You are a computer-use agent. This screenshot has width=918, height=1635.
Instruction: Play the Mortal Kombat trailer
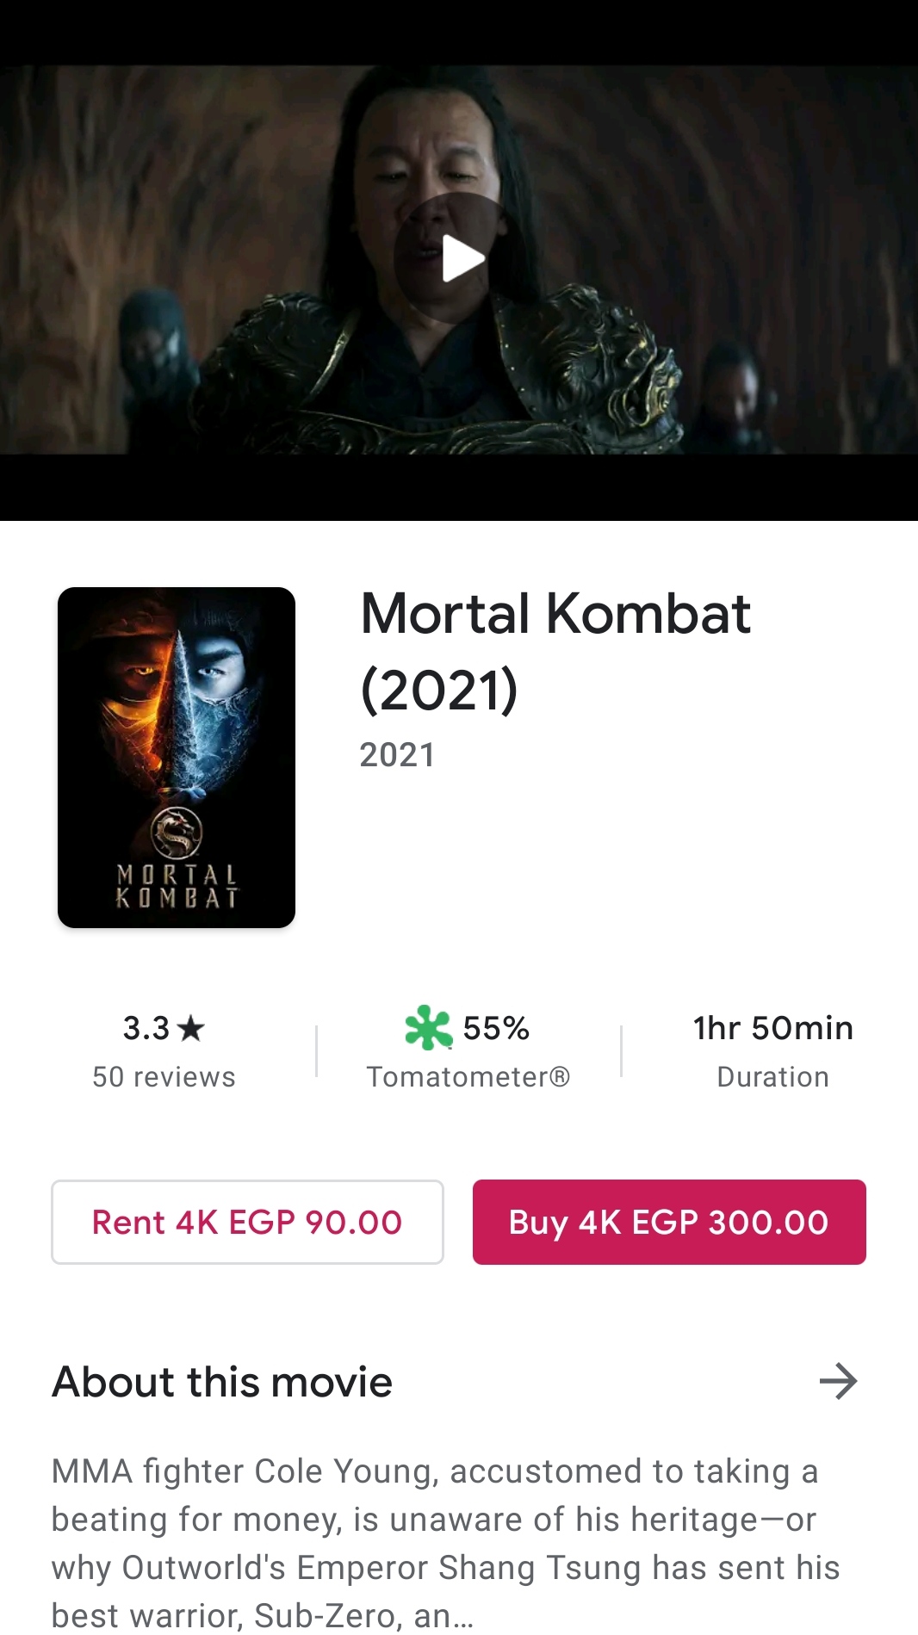coord(459,259)
